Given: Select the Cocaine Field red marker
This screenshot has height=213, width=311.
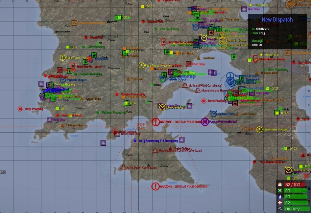Looking at the screenshot, I should 143,21.
